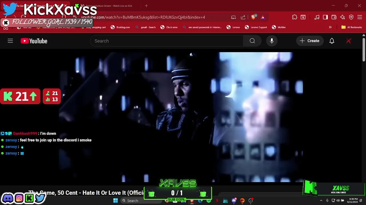366x205 pixels.
Task: Go to the YouTube home logo
Action: click(34, 41)
